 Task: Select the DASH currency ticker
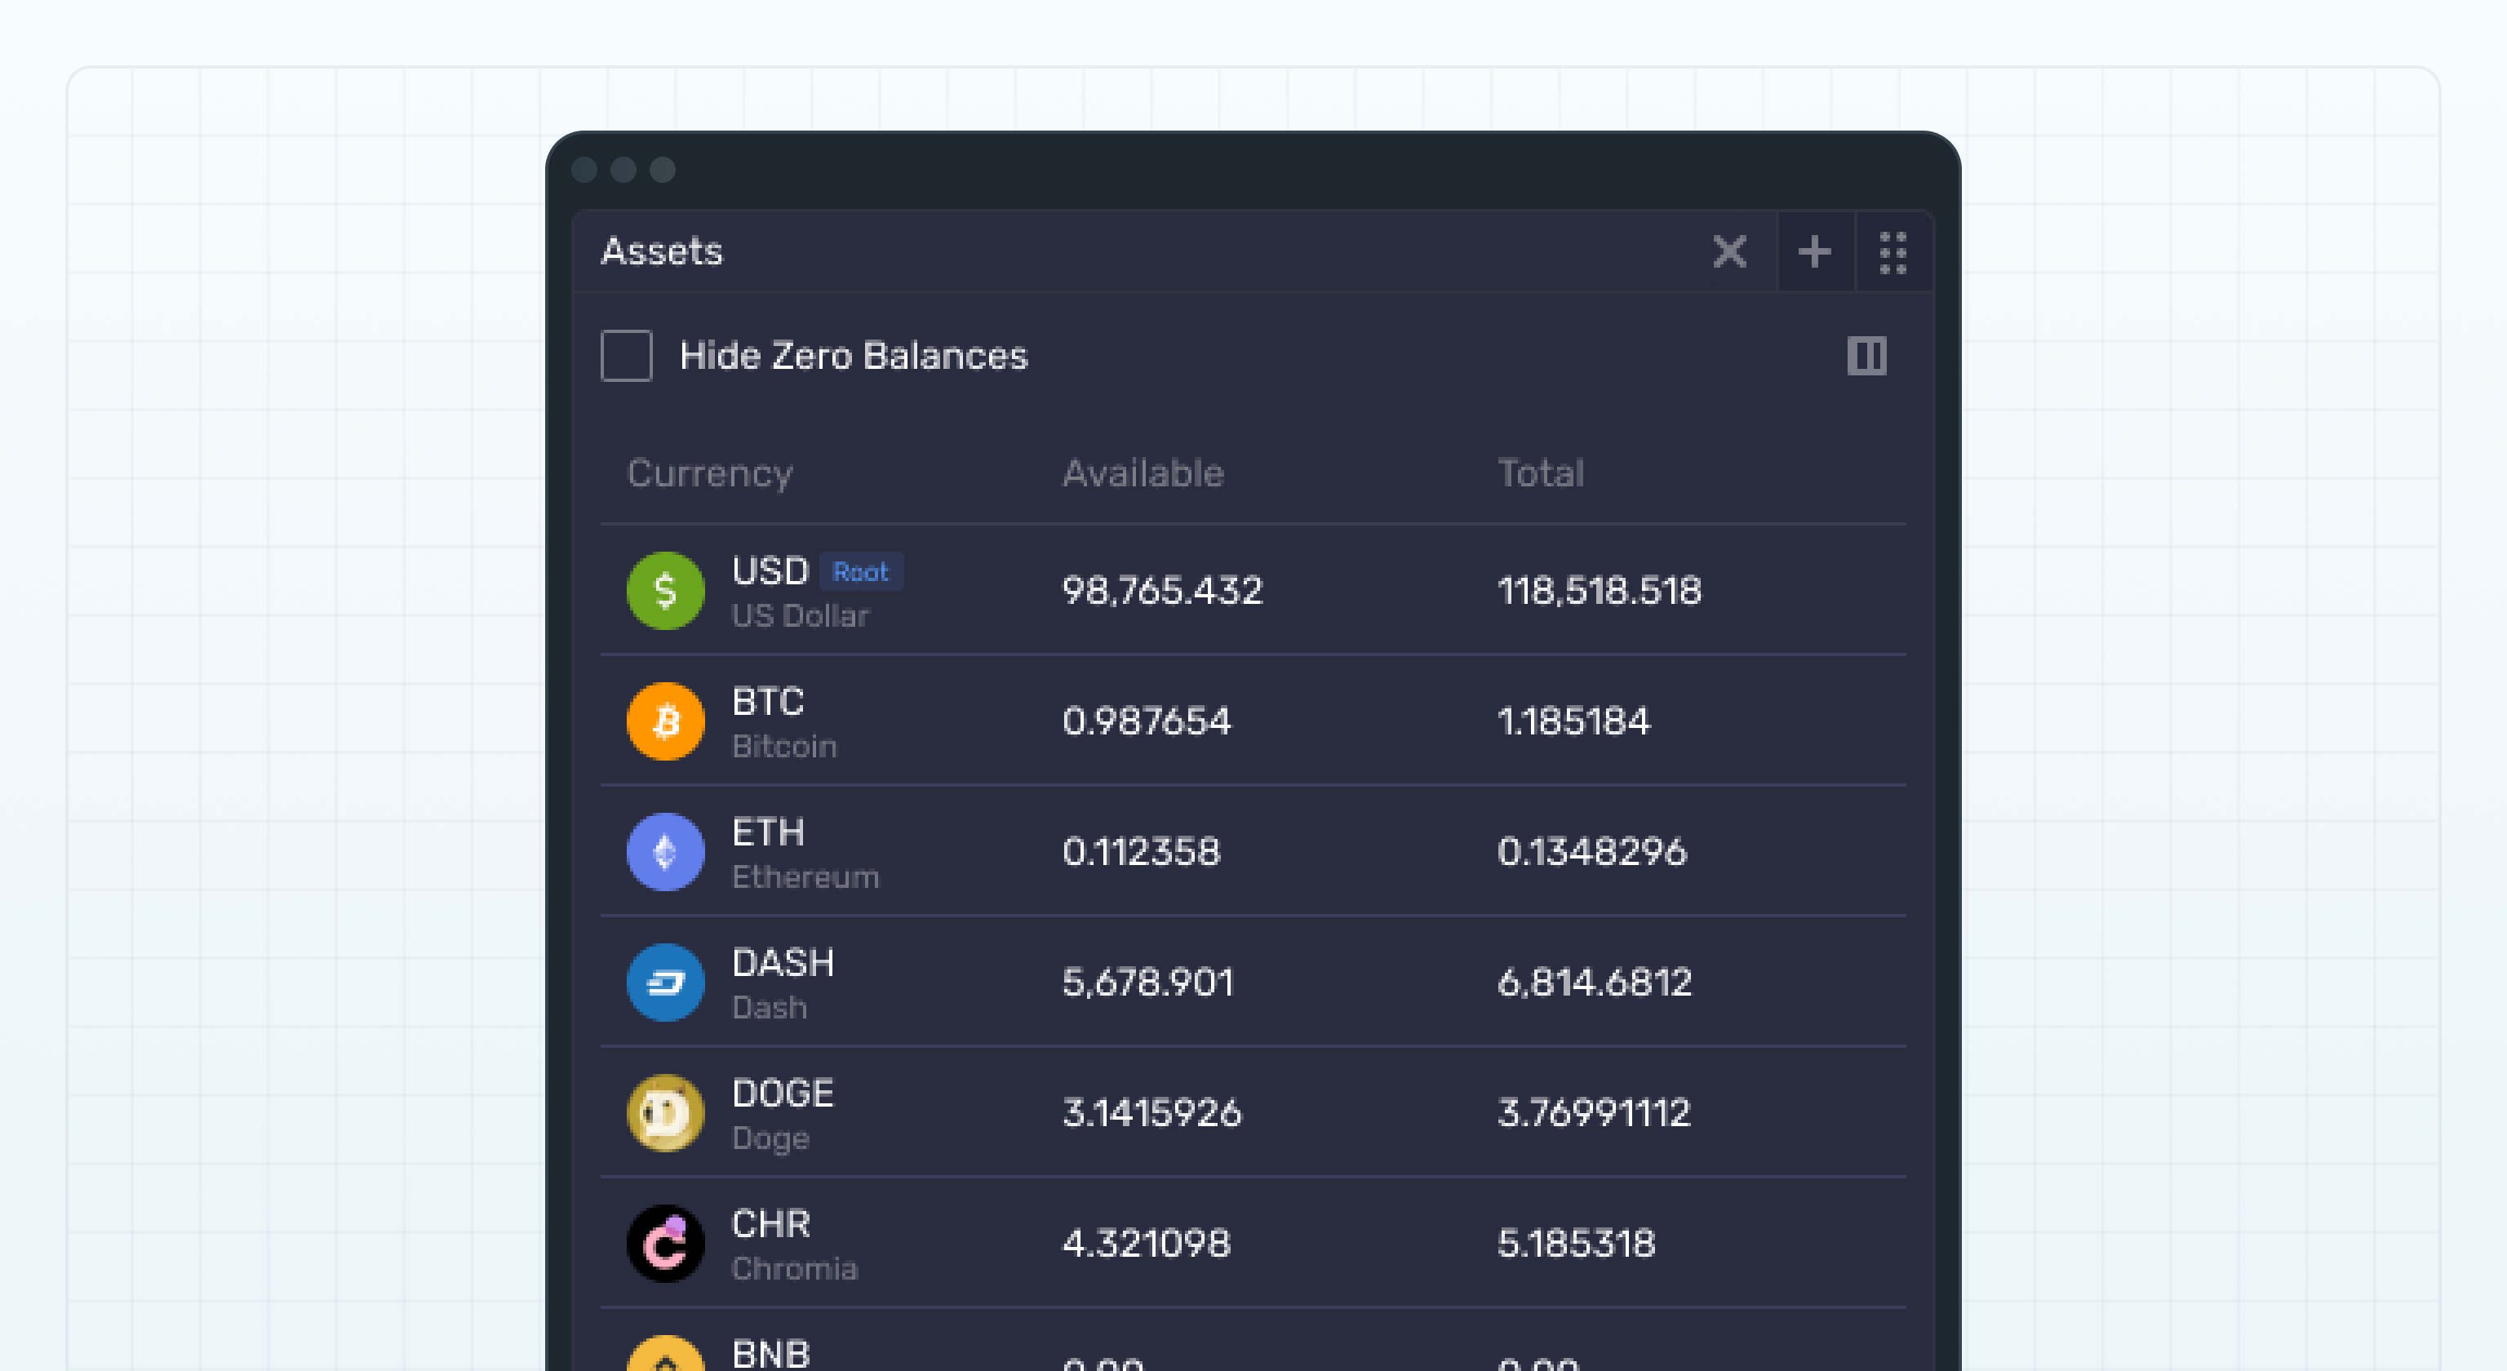point(783,962)
